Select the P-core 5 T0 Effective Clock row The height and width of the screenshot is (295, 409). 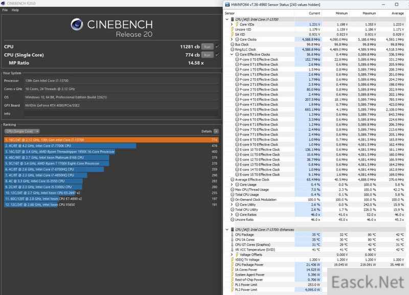click(315, 109)
